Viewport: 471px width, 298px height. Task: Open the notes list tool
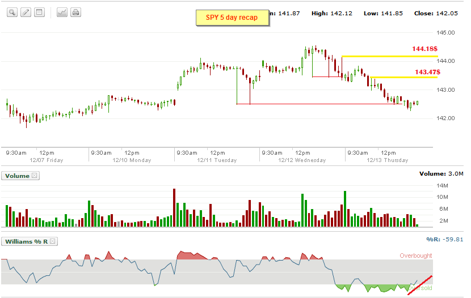39,12
